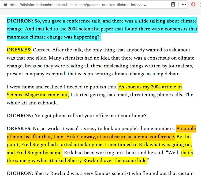Open the page actions three-dot menu

[184, 5]
